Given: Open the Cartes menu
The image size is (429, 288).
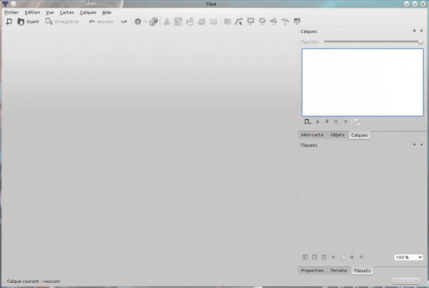Looking at the screenshot, I should point(67,12).
